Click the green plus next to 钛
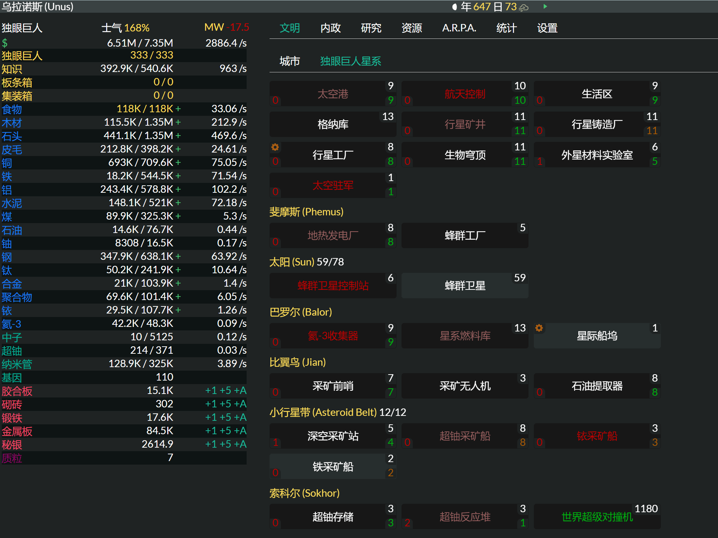The width and height of the screenshot is (718, 538). pyautogui.click(x=178, y=270)
